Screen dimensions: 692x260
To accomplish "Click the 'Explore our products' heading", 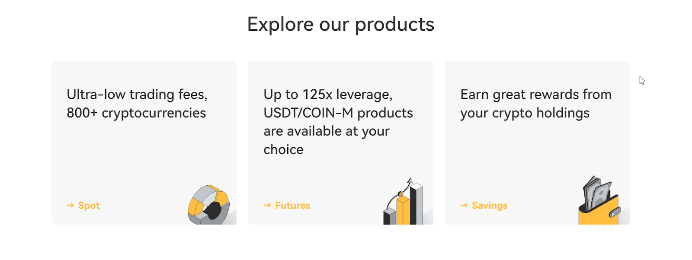I will [x=341, y=25].
